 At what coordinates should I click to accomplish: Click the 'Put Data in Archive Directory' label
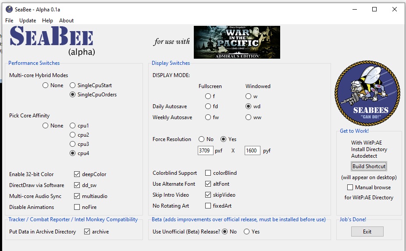coord(43,232)
